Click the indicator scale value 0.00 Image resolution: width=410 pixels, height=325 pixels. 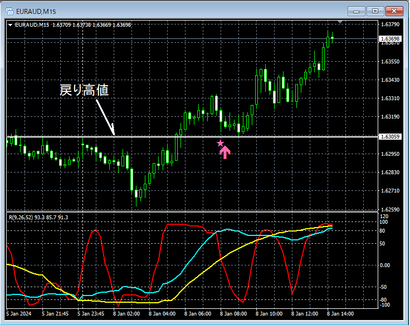384,265
